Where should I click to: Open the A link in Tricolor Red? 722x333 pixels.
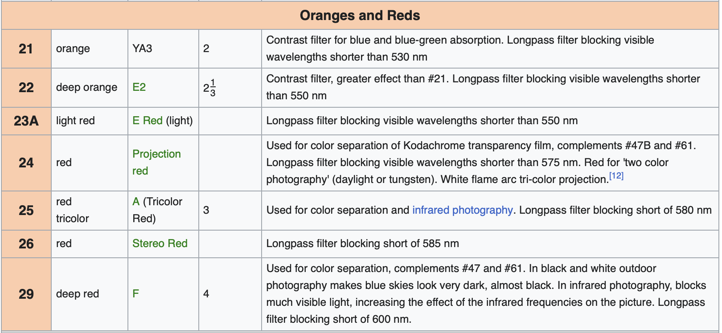(x=136, y=202)
